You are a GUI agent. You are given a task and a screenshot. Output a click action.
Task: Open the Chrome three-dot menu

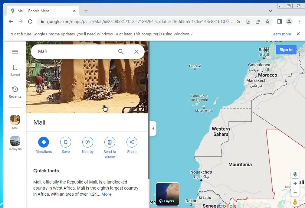click(x=299, y=21)
